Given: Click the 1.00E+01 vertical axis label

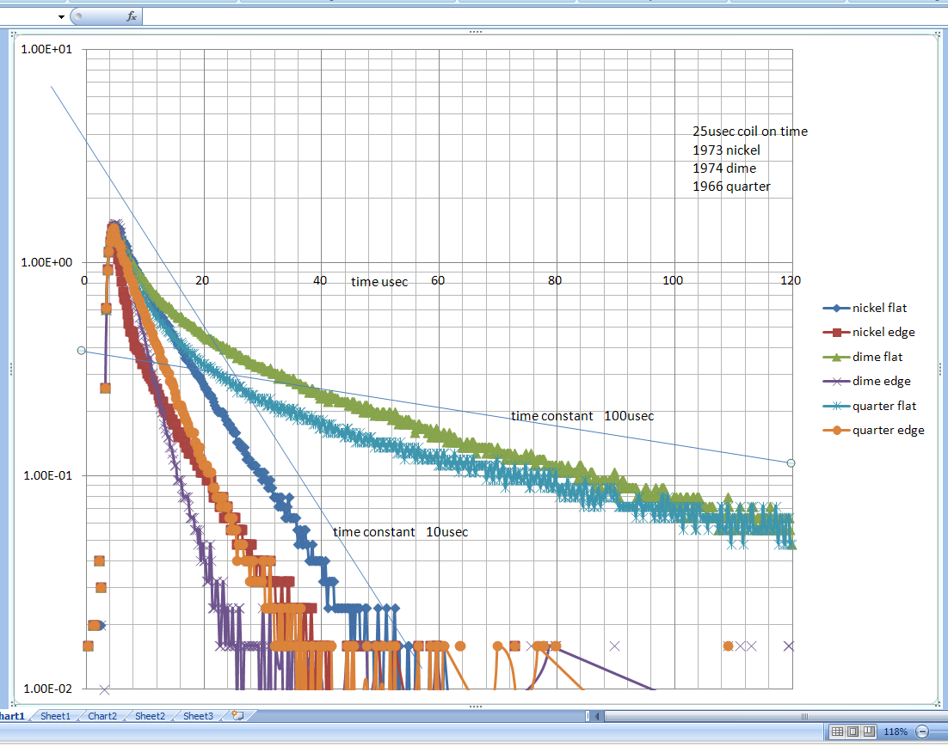Looking at the screenshot, I should pyautogui.click(x=46, y=49).
